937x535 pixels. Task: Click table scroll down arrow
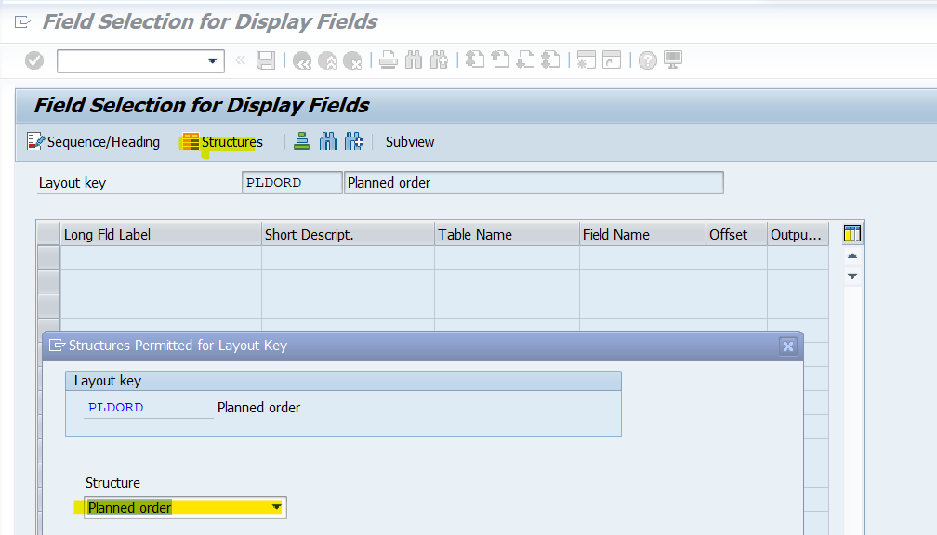tap(852, 276)
